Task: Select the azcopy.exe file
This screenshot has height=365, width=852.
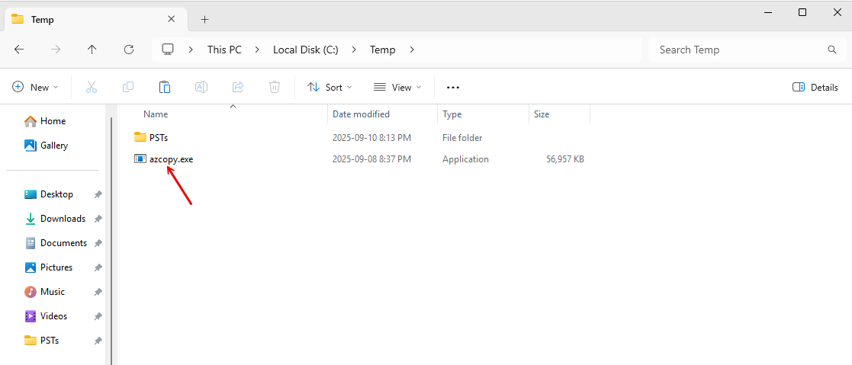Action: (171, 159)
